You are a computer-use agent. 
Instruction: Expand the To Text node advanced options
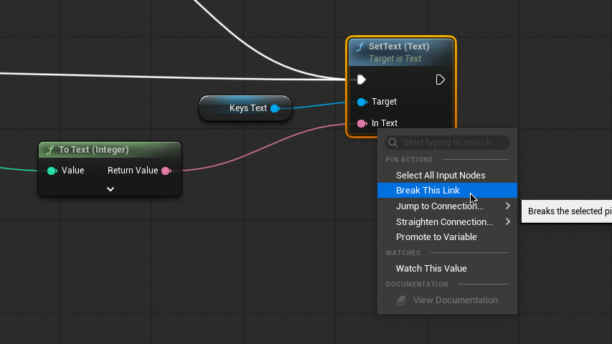[x=110, y=189]
